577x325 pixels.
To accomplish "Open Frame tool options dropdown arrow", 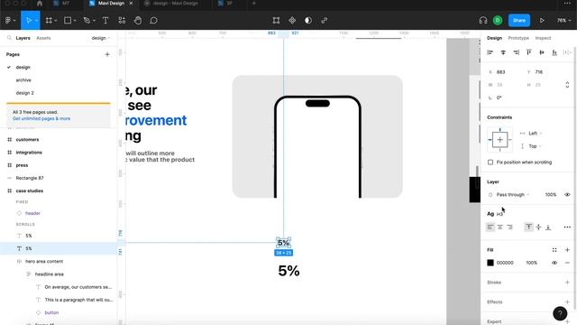I will click(56, 21).
